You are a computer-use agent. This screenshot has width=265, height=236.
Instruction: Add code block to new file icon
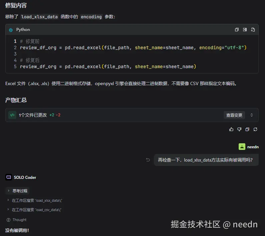[x=253, y=30]
